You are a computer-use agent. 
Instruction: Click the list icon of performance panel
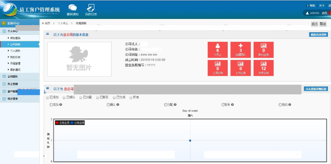coord(48,88)
